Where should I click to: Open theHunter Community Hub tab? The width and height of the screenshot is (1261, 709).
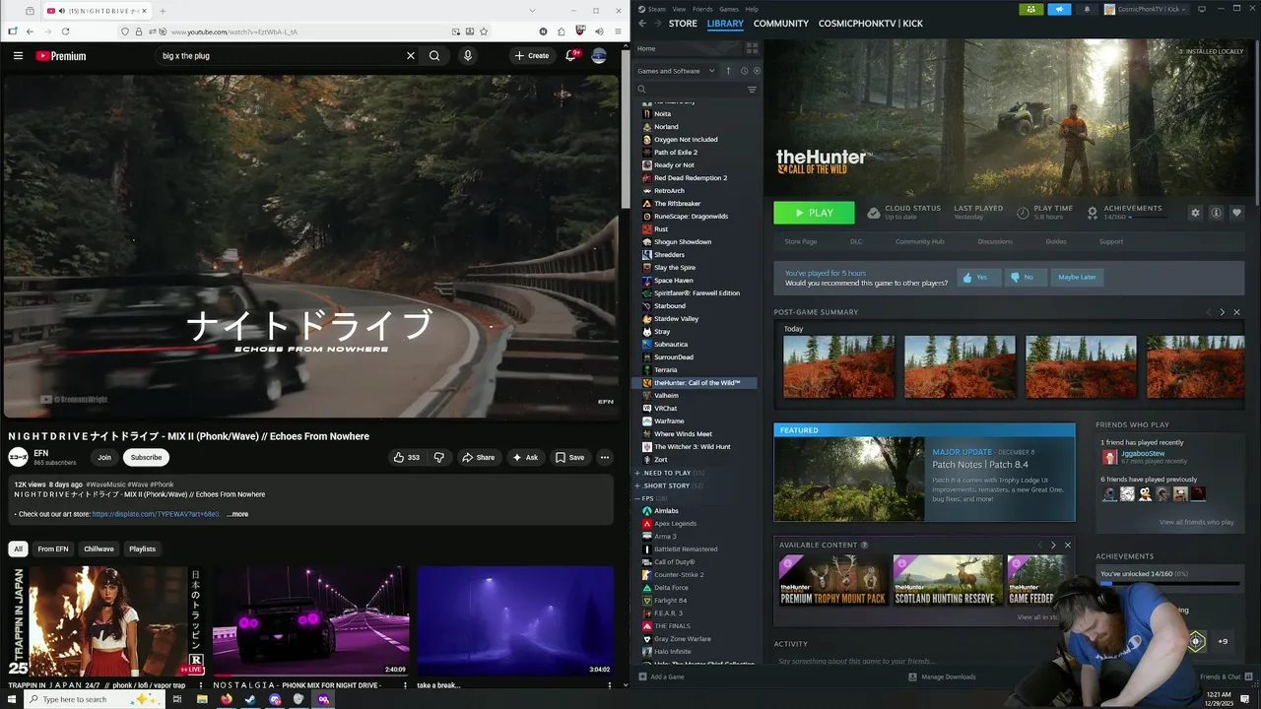coord(919,241)
